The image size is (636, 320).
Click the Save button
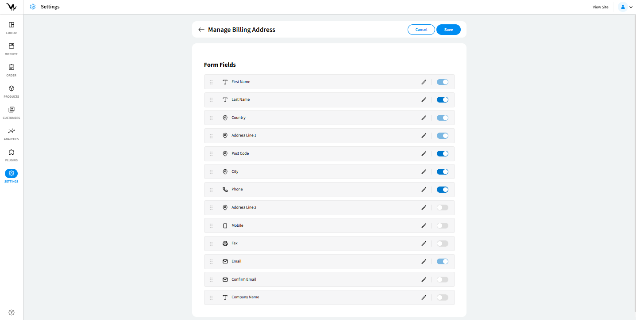pos(448,30)
